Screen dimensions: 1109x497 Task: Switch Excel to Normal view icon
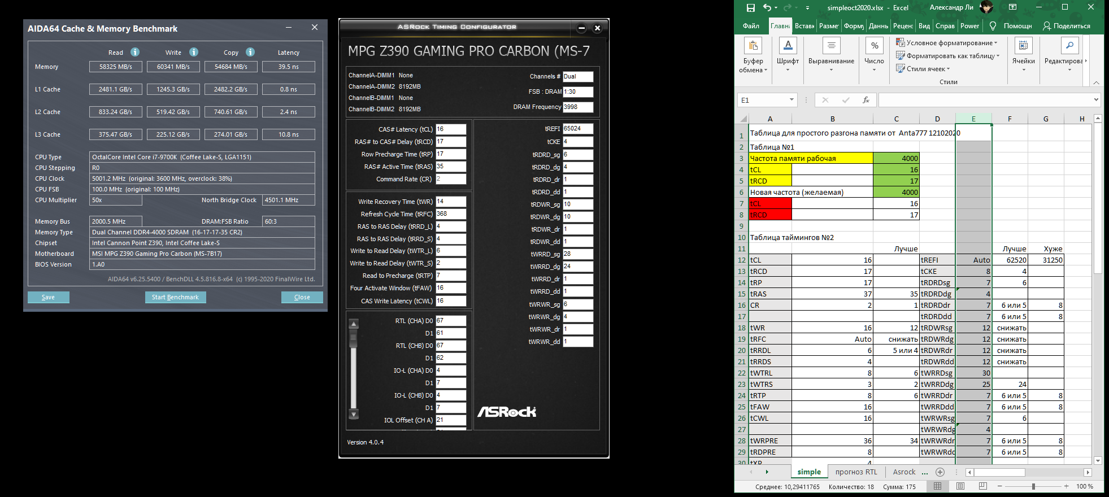(938, 486)
